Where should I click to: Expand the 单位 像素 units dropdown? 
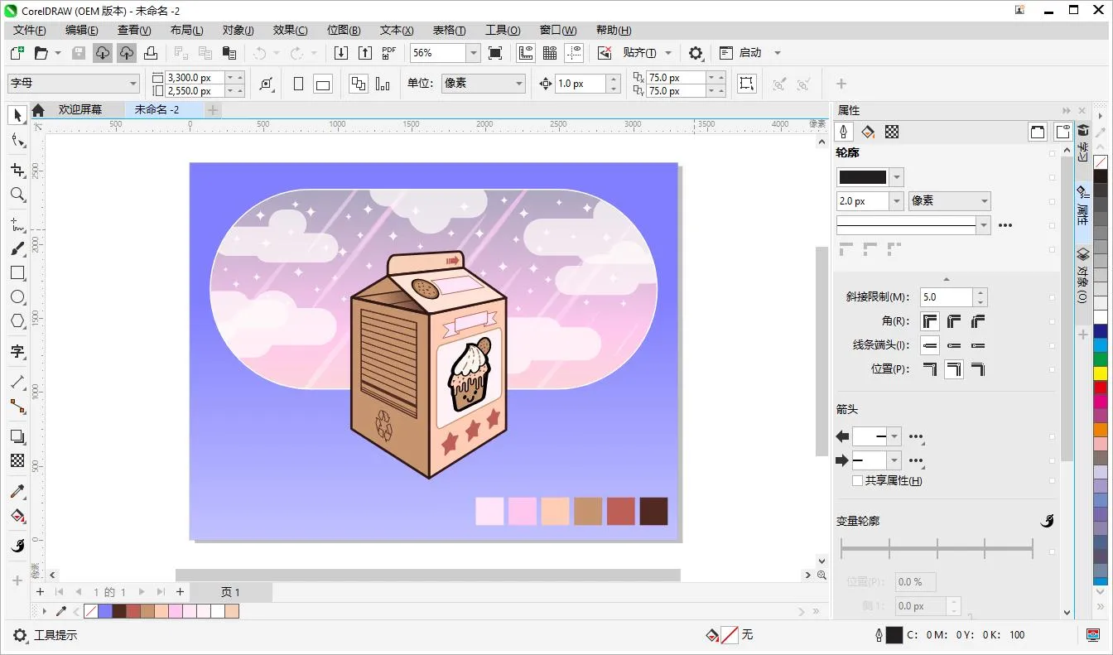click(519, 84)
